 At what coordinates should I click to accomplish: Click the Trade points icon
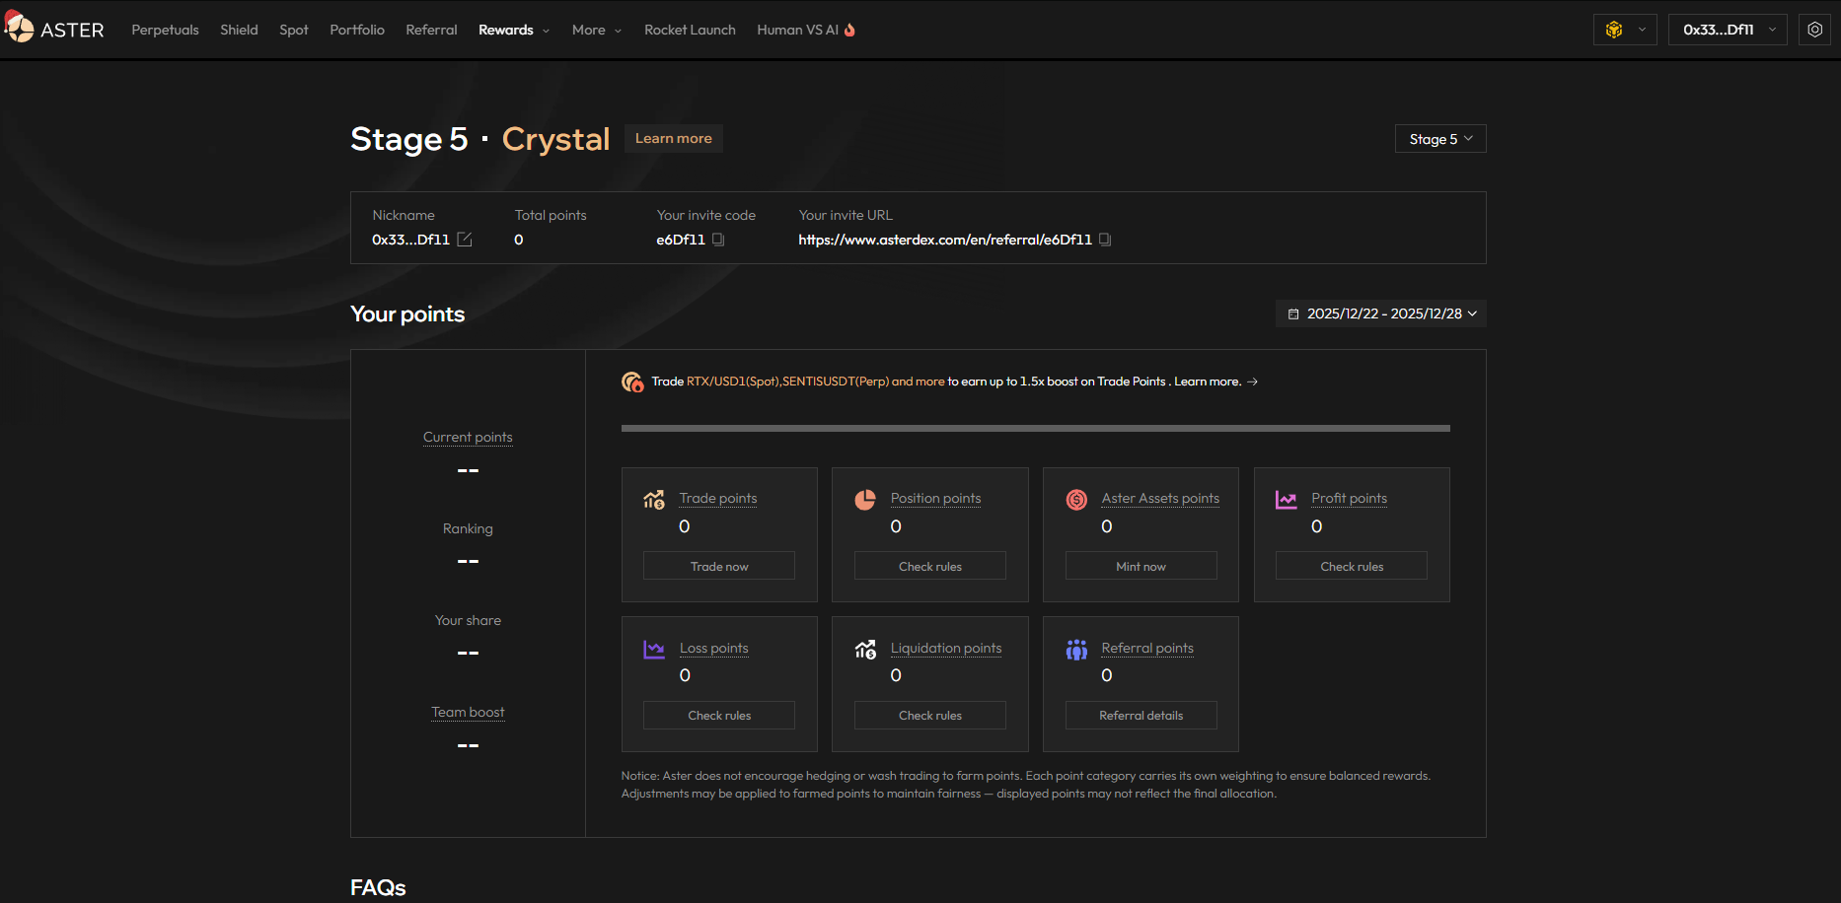point(654,500)
